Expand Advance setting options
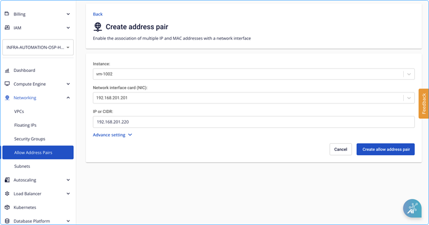 click(x=113, y=135)
